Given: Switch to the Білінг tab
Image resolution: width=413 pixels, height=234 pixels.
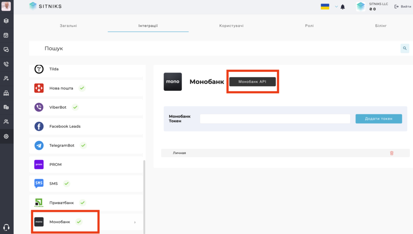Looking at the screenshot, I should pos(381,26).
